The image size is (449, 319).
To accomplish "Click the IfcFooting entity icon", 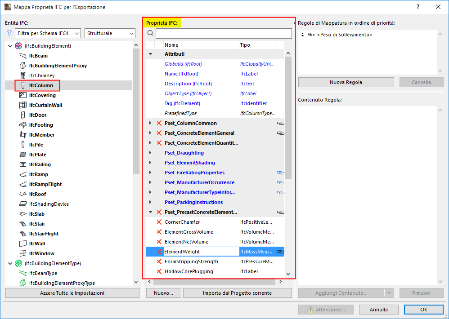I will point(23,125).
